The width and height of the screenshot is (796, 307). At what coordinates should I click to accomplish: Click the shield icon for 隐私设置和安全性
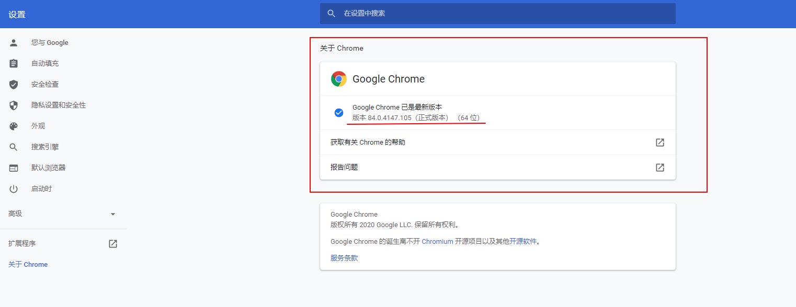pos(14,105)
